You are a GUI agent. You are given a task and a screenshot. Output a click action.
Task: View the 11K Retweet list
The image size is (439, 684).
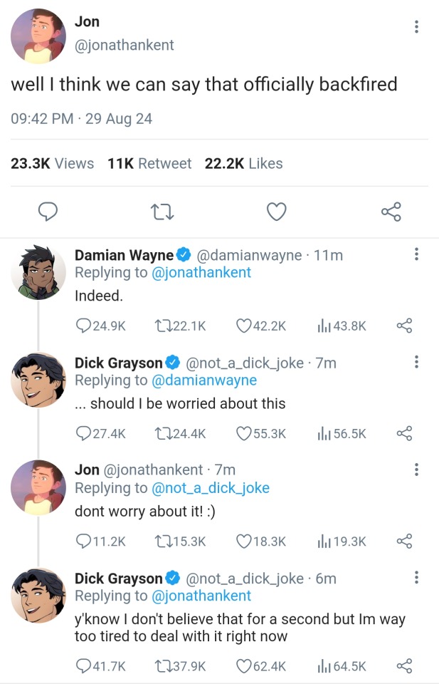point(149,163)
